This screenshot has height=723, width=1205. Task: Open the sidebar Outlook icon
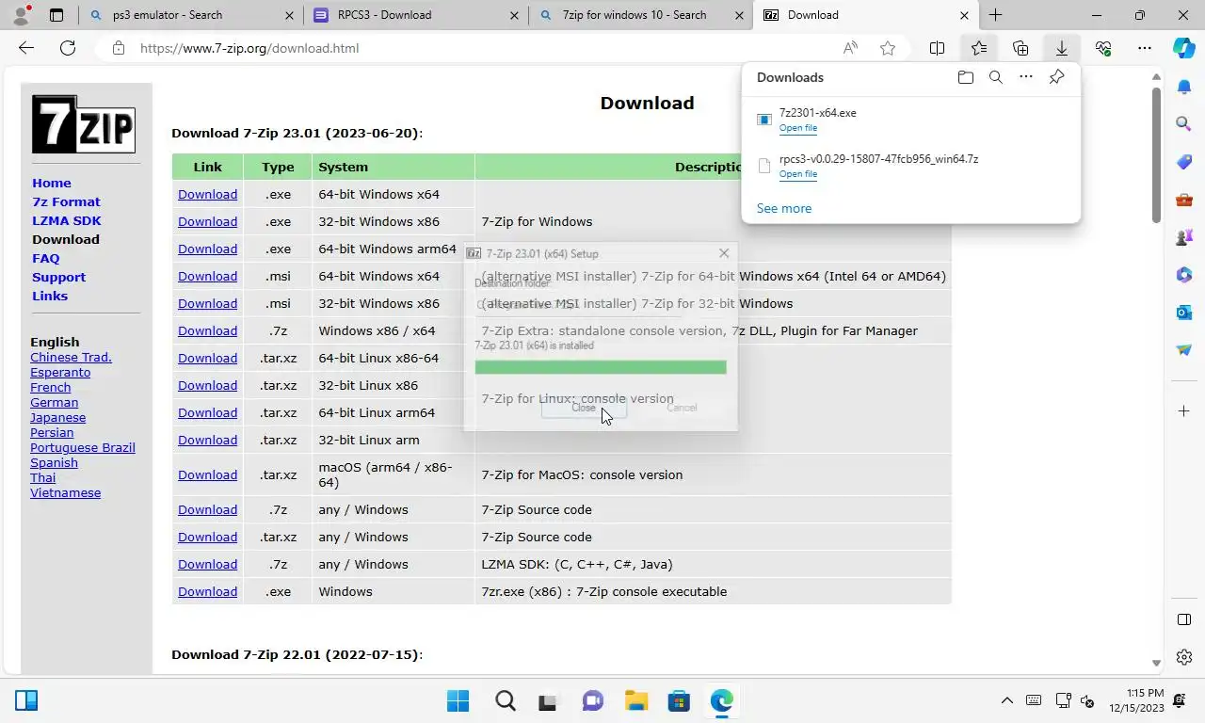(1184, 312)
